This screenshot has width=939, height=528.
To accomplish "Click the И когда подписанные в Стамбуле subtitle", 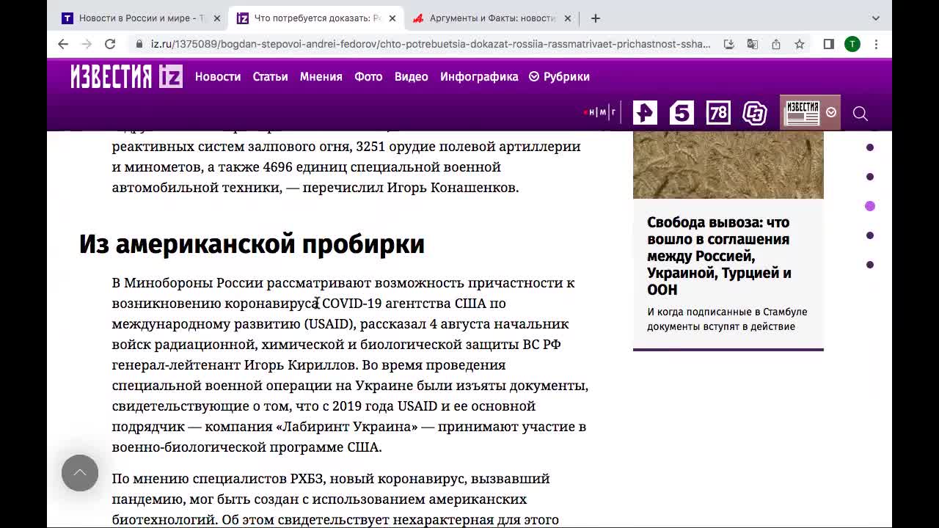I will 727,319.
